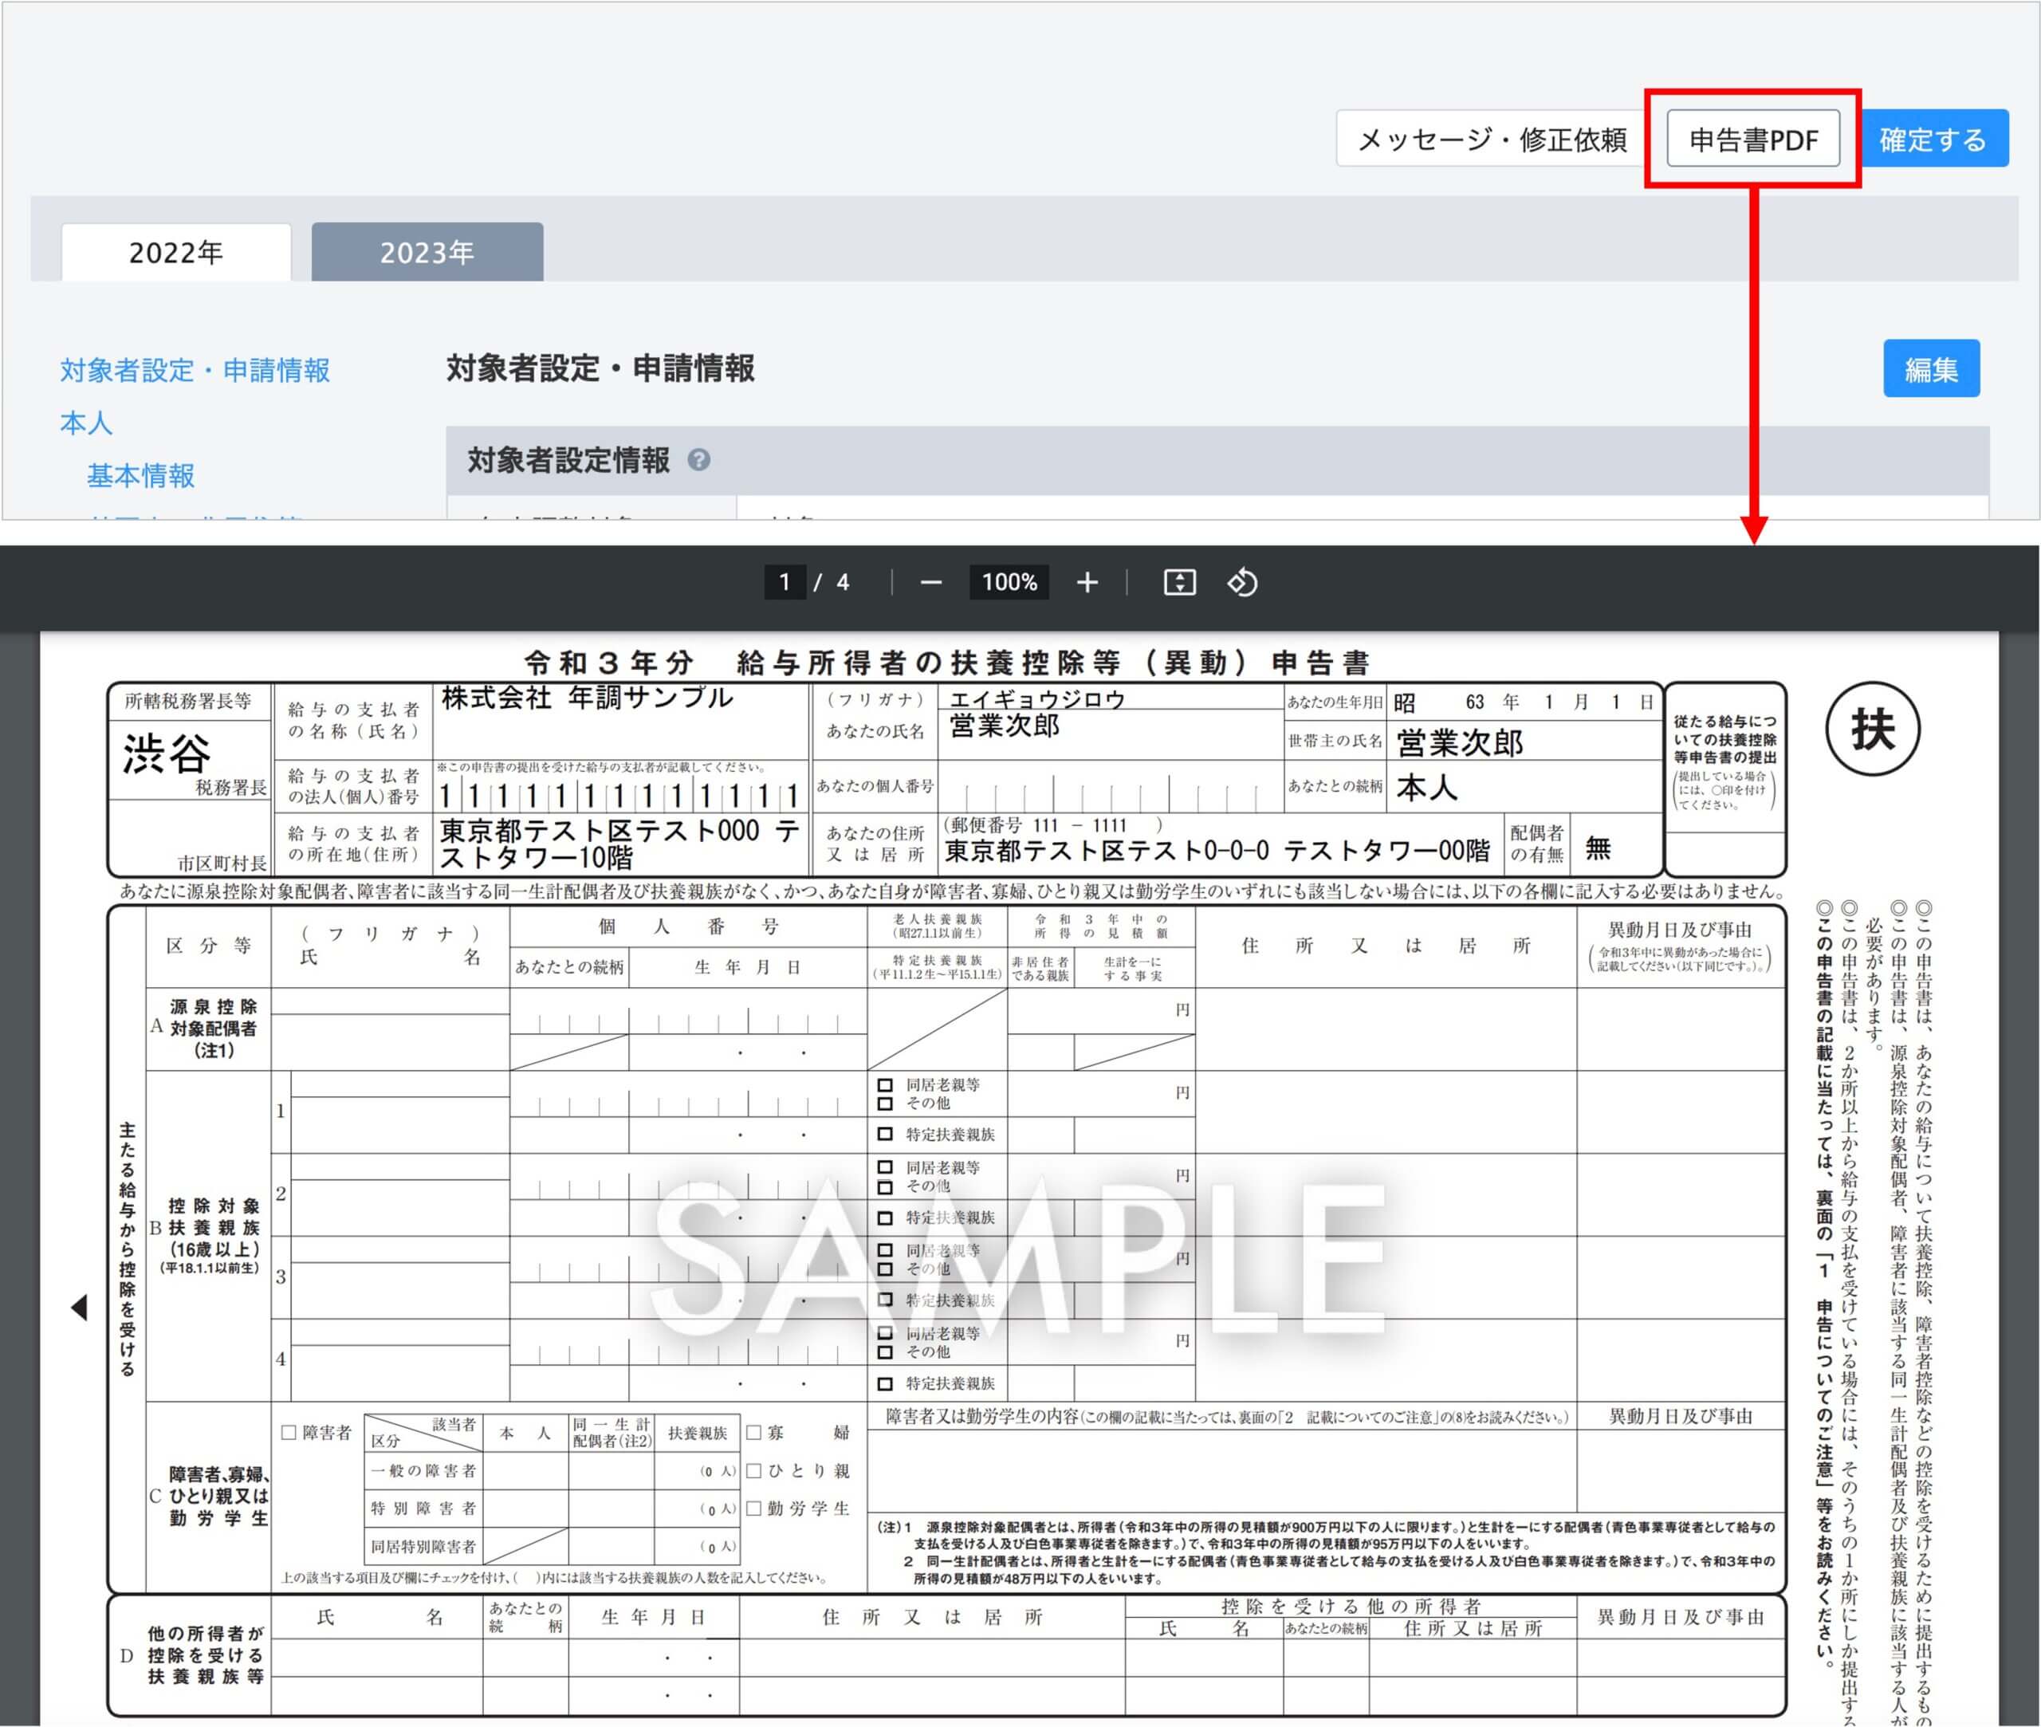The height and width of the screenshot is (1727, 2041).
Task: Click the left-pointing triangle at page edge
Action: (x=79, y=1308)
